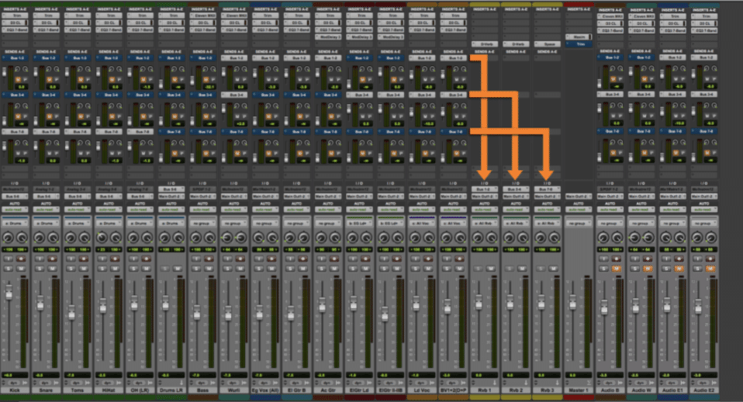Click the Kick track volume fader
The height and width of the screenshot is (402, 743).
[9, 293]
